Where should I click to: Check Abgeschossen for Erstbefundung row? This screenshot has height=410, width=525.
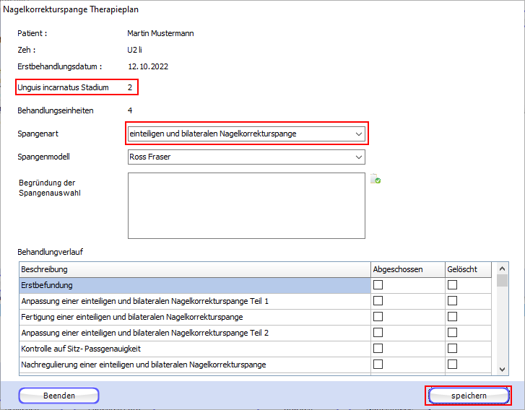click(x=378, y=285)
